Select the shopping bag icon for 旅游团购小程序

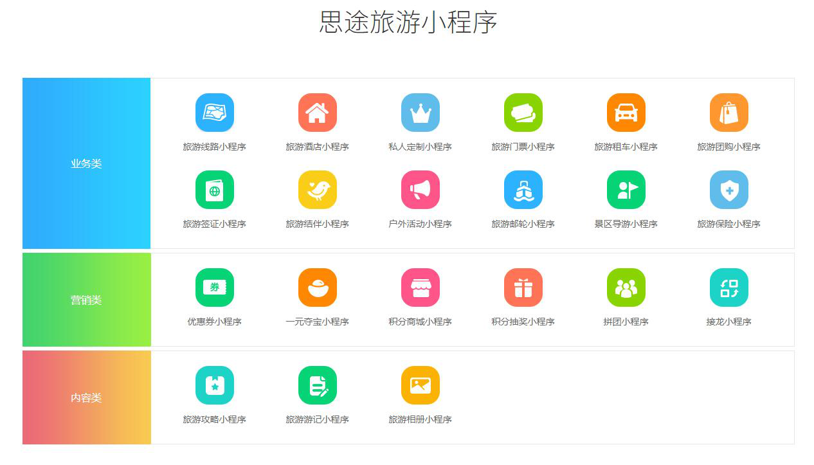[728, 113]
